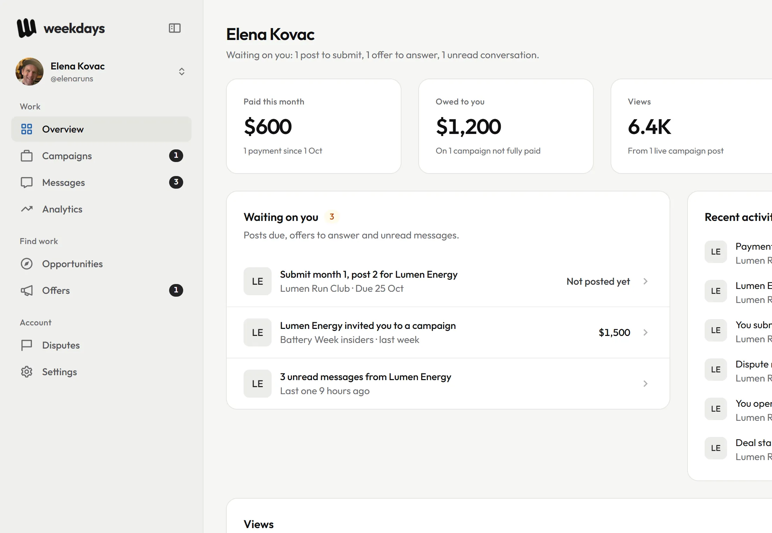Click the Offers badge showing 1

[176, 290]
